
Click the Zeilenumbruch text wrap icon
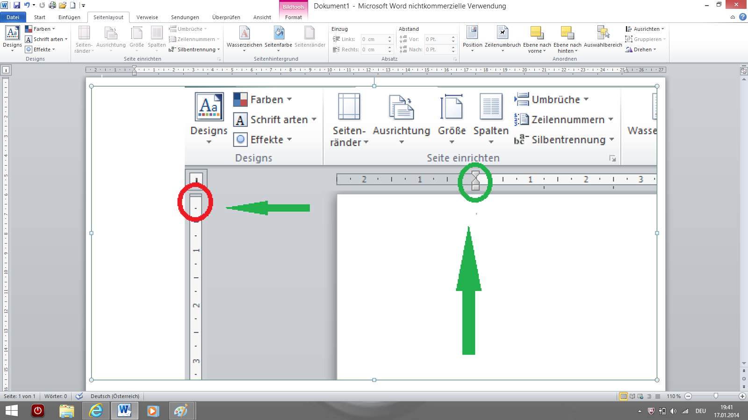click(503, 34)
